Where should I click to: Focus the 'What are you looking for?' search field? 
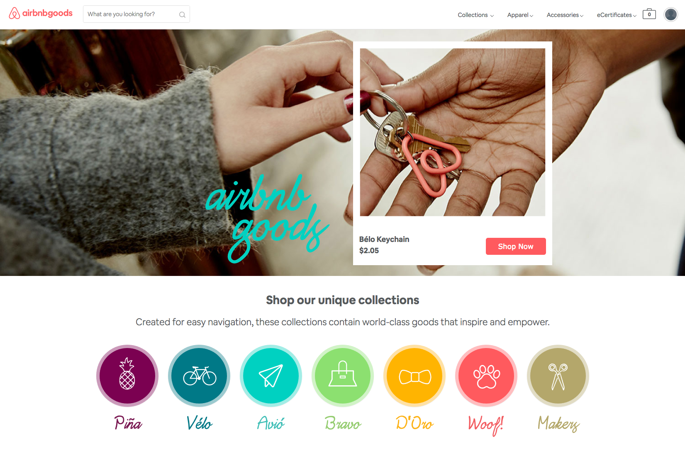point(137,14)
